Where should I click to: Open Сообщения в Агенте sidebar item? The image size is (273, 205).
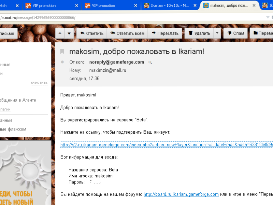(x=18, y=100)
